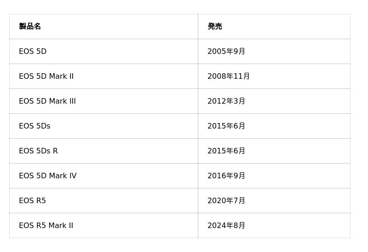Click the 2024年8月 release date

226,226
